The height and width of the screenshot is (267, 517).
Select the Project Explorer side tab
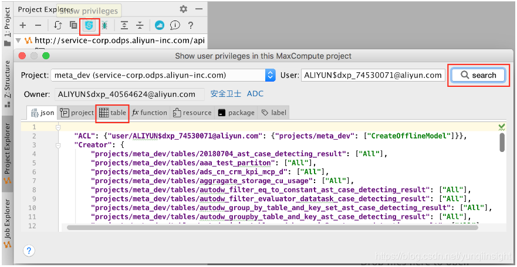coord(7,154)
